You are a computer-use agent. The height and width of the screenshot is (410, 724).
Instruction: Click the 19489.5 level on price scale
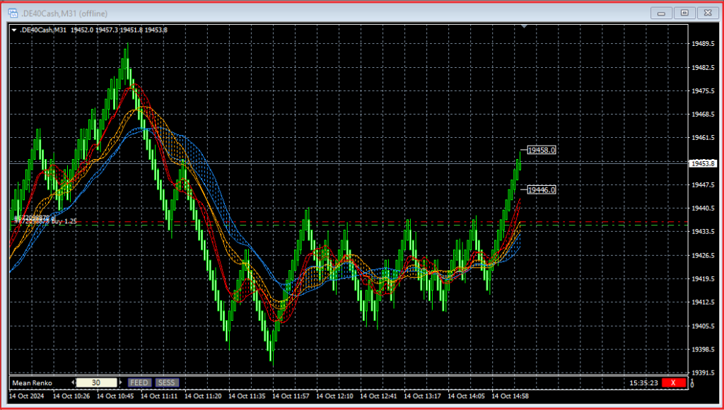pos(703,44)
